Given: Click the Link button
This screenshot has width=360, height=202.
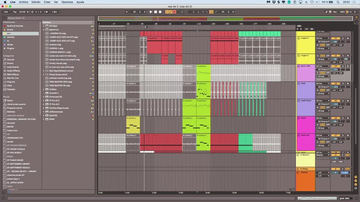Looking at the screenshot, I should point(6,12).
